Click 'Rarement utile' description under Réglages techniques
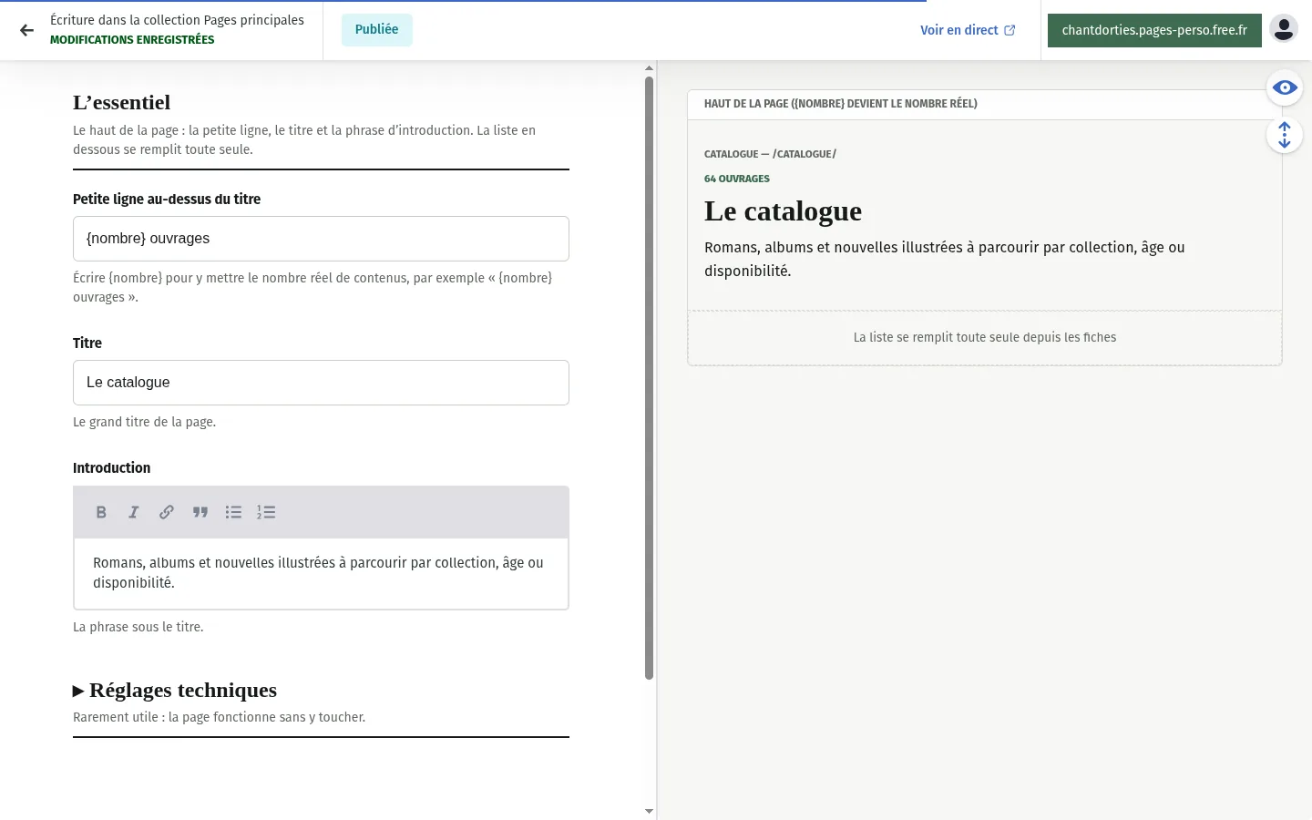The image size is (1312, 820). (x=219, y=717)
